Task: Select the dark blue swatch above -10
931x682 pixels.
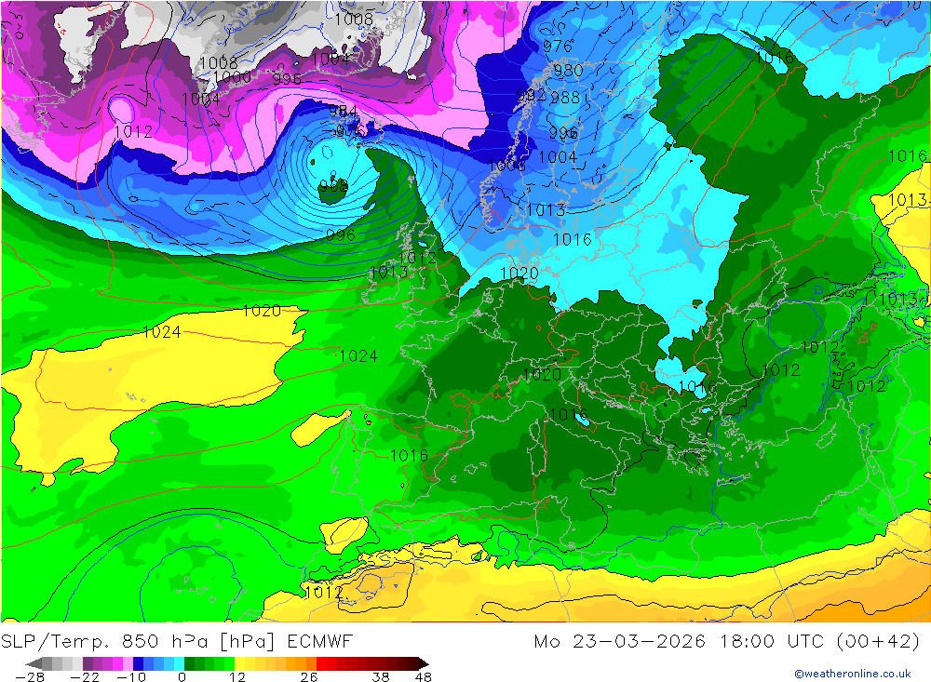Action: tap(139, 663)
